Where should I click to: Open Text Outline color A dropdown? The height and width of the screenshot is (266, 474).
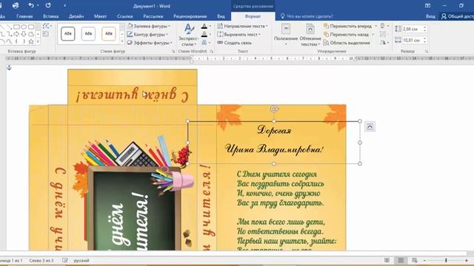click(x=210, y=35)
